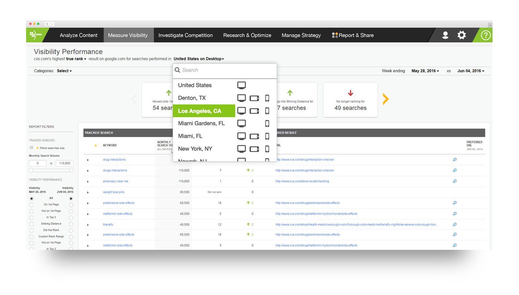Select tablet icon in Miami, FL row
Image resolution: width=519 pixels, height=295 pixels.
tap(254, 136)
